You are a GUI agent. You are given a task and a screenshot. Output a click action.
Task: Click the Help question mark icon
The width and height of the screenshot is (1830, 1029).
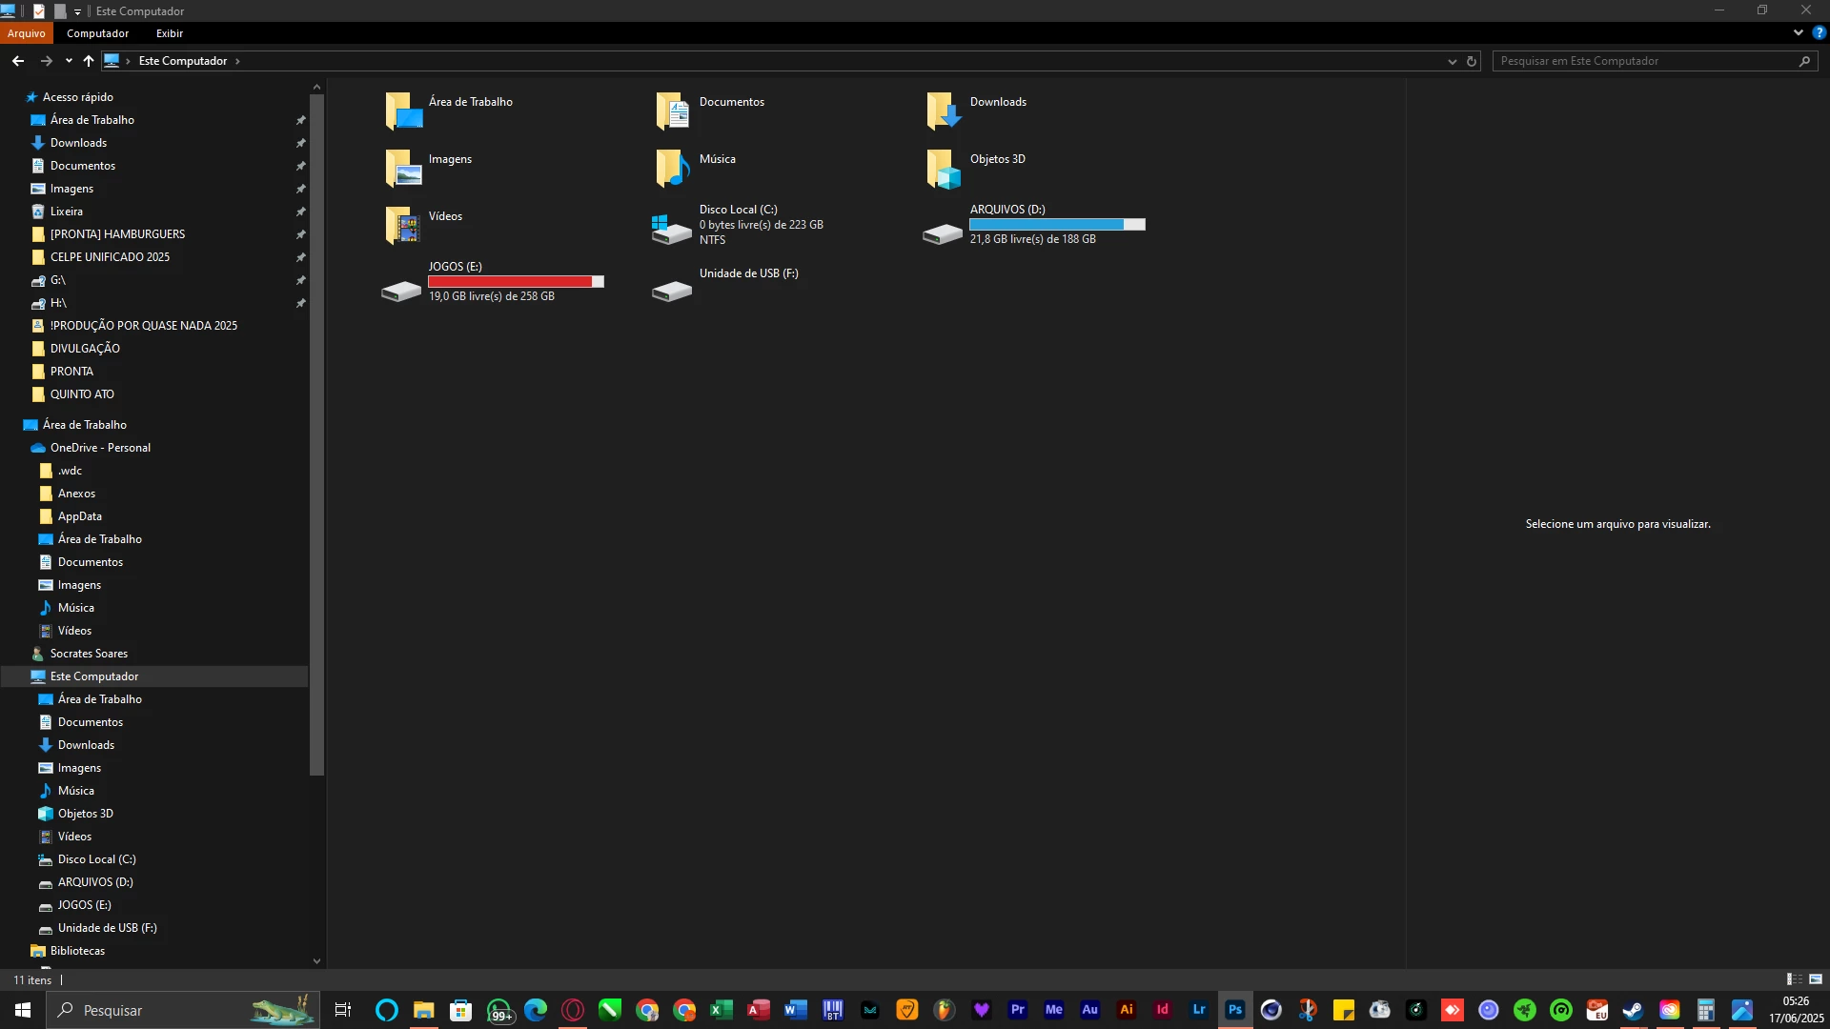[1819, 32]
